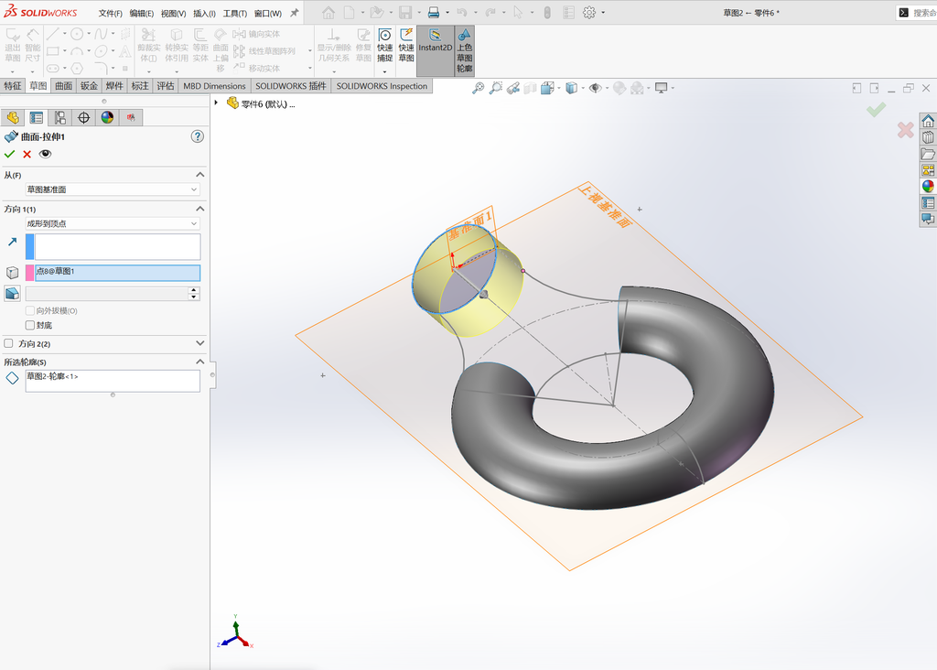Expand the 零件6 (默认) tree node

coord(216,103)
